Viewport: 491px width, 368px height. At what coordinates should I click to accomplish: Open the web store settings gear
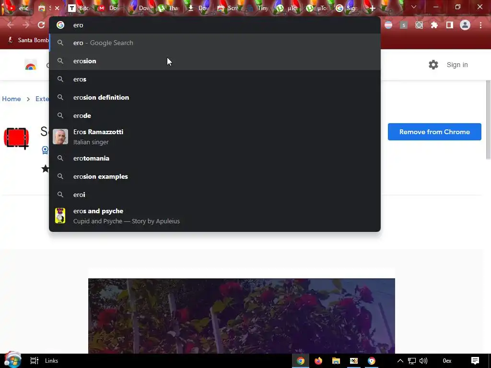click(433, 65)
